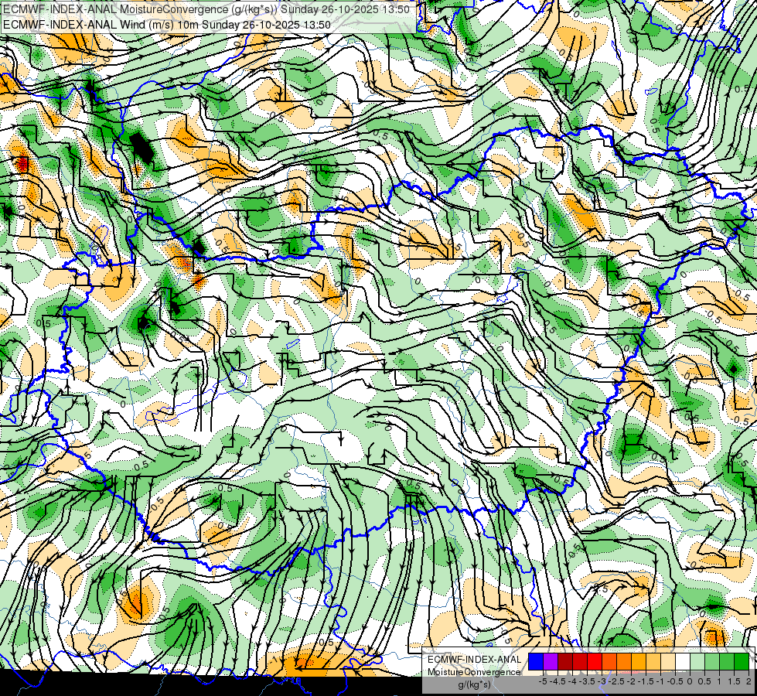
Task: Click the orange swatch between -2.5 and -2
Action: click(624, 662)
